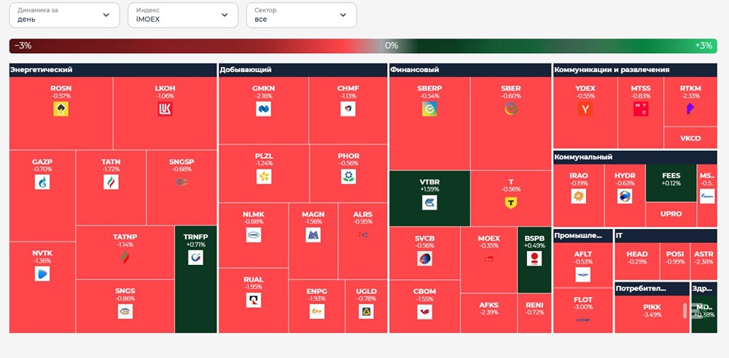The height and width of the screenshot is (358, 729).
Task: Click the SNGSP logo icon
Action: click(x=182, y=182)
